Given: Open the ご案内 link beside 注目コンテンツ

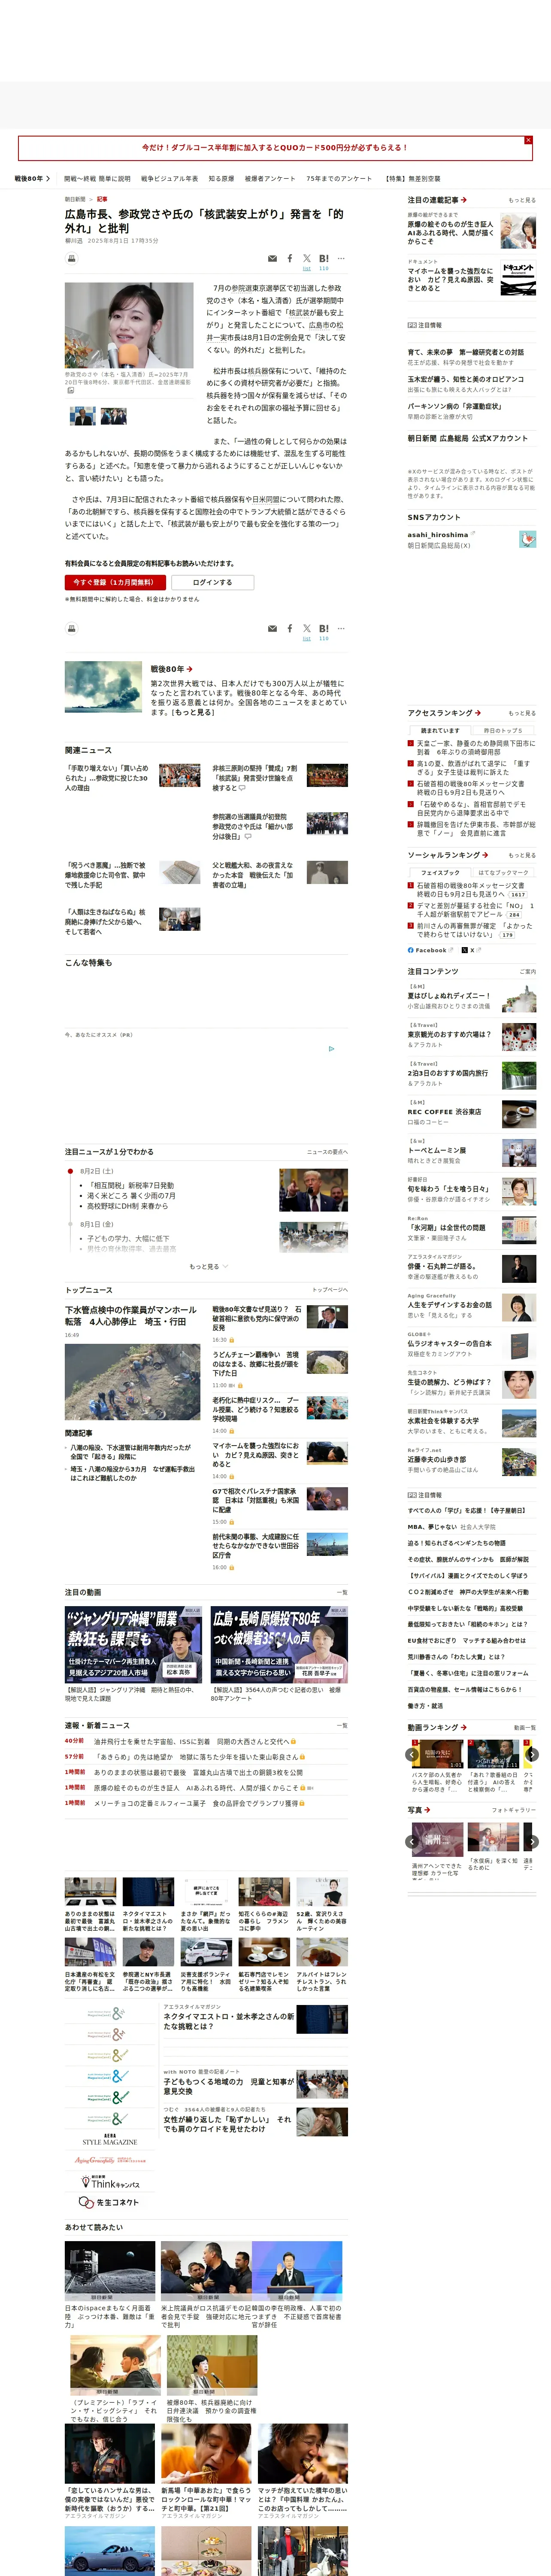Looking at the screenshot, I should coord(528,972).
